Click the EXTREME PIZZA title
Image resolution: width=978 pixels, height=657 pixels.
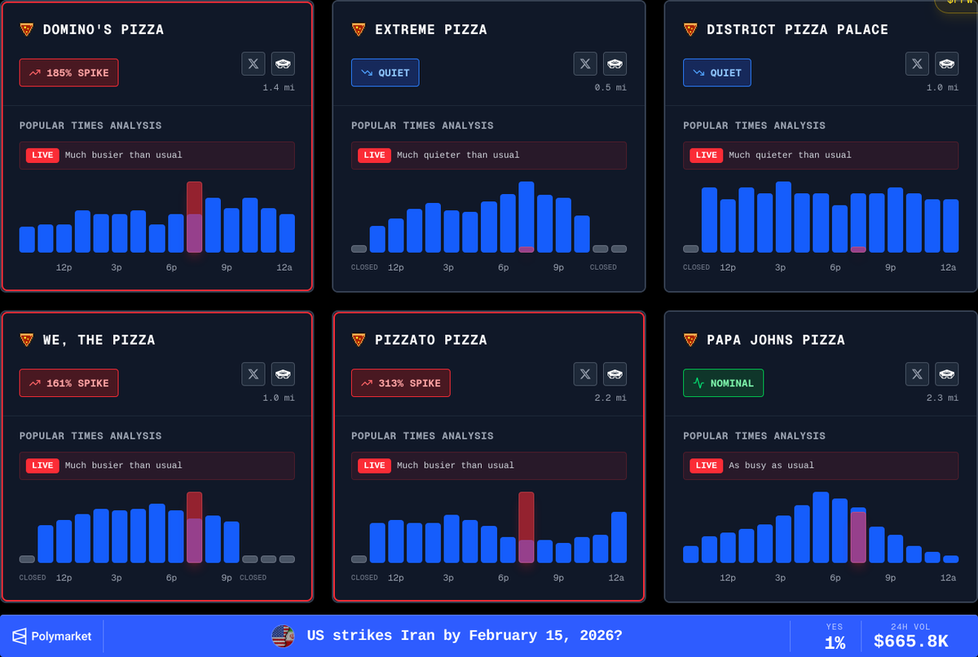pyautogui.click(x=431, y=29)
